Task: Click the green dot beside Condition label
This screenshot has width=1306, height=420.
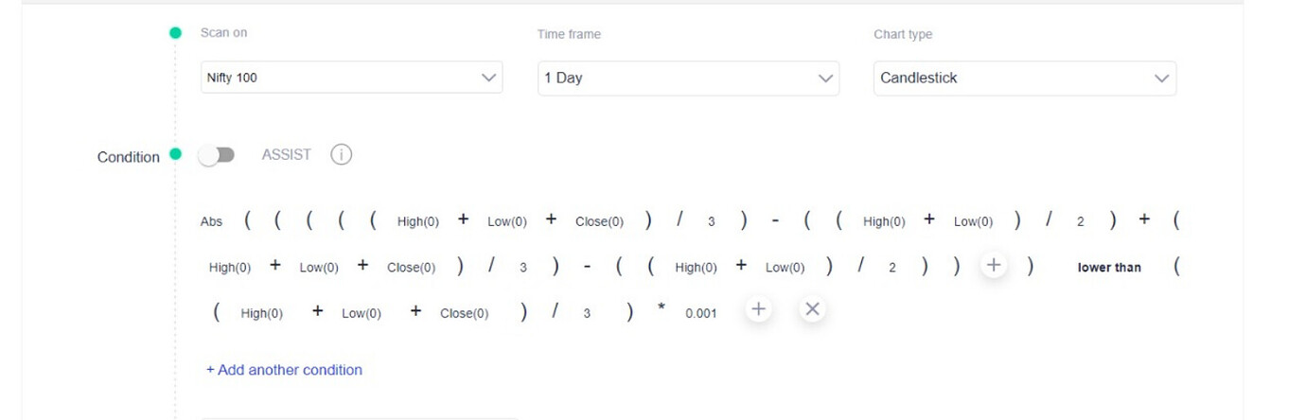Action: click(x=175, y=154)
